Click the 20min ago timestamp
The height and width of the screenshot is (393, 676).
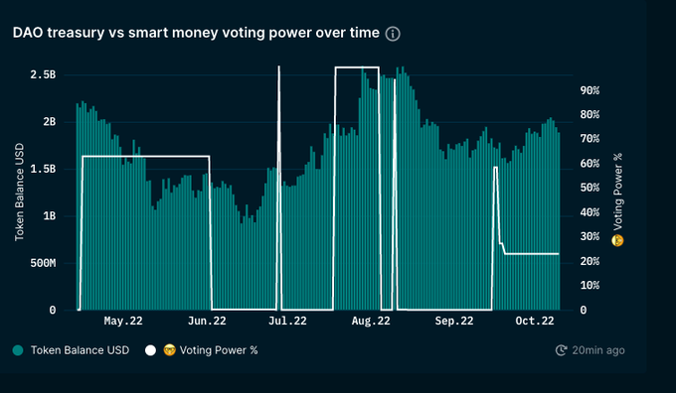point(598,350)
